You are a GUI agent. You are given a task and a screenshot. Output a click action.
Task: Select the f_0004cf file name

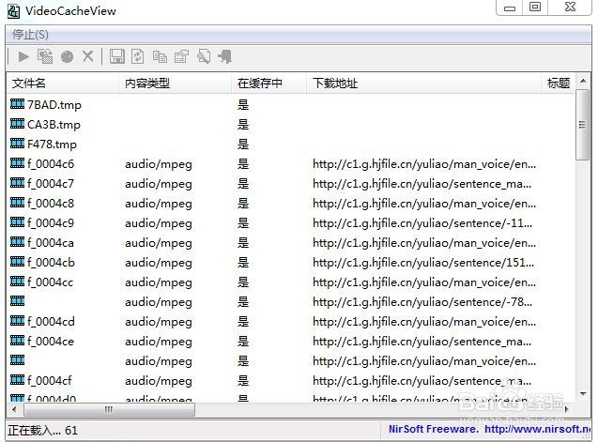pyautogui.click(x=50, y=381)
